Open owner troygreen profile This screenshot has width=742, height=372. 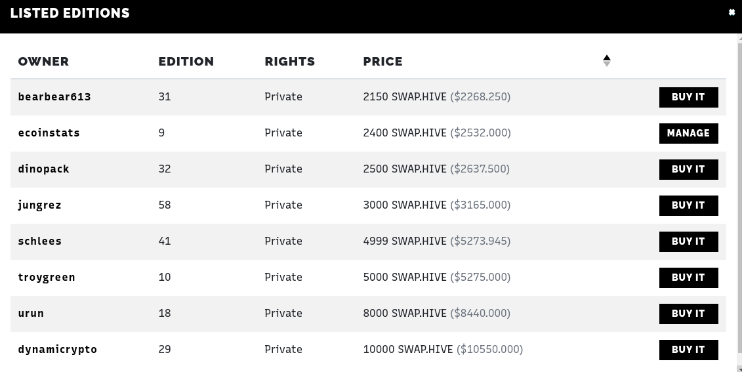point(47,278)
